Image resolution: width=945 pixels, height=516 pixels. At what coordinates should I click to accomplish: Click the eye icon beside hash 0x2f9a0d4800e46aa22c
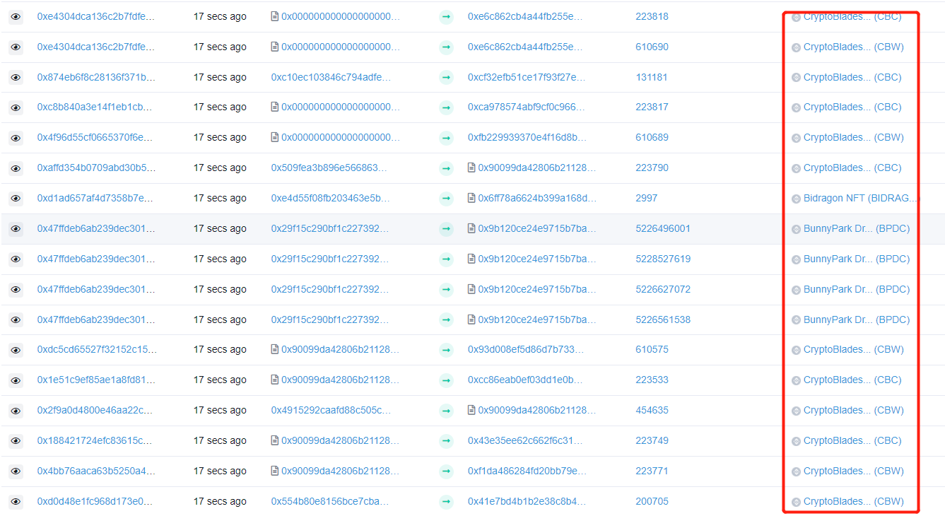pos(16,411)
